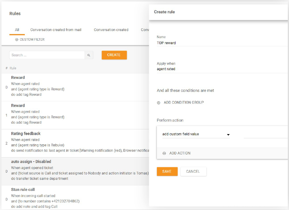
Task: Click 'And all these conditions are met' text
Action: [x=185, y=91]
